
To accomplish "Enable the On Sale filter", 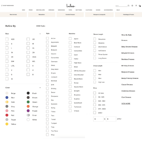I will (95, 93).
